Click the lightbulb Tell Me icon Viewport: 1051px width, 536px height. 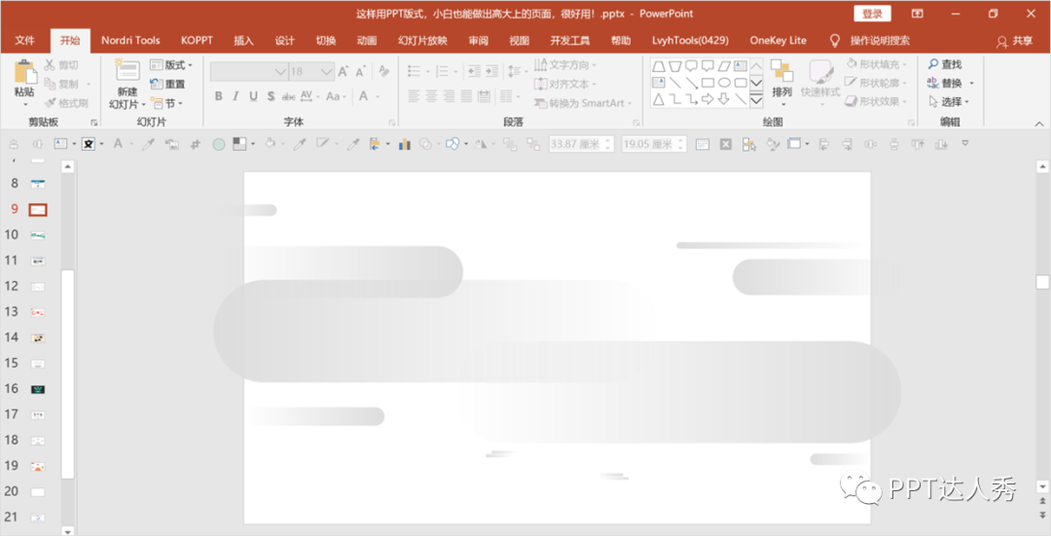(x=835, y=40)
